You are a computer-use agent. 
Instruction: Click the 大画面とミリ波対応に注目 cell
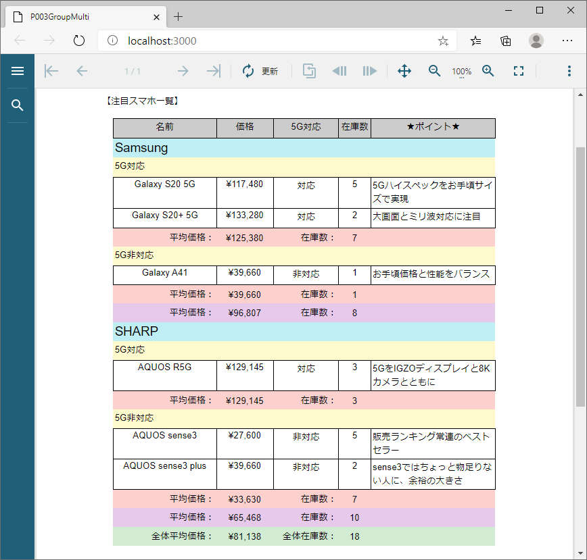click(x=433, y=218)
